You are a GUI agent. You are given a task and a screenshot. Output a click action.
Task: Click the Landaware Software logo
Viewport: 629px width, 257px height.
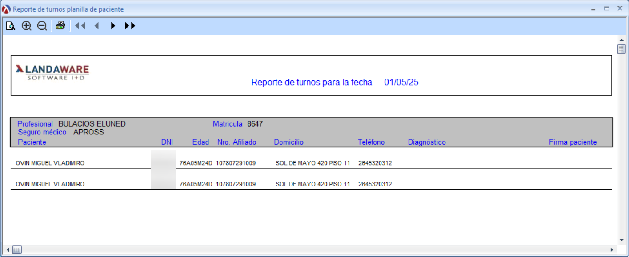pos(52,72)
